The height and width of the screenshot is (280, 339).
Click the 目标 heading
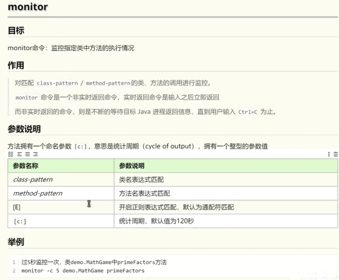click(16, 30)
